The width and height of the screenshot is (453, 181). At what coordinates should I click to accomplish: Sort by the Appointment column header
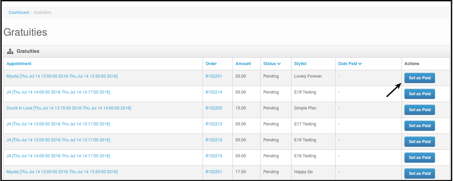click(19, 64)
